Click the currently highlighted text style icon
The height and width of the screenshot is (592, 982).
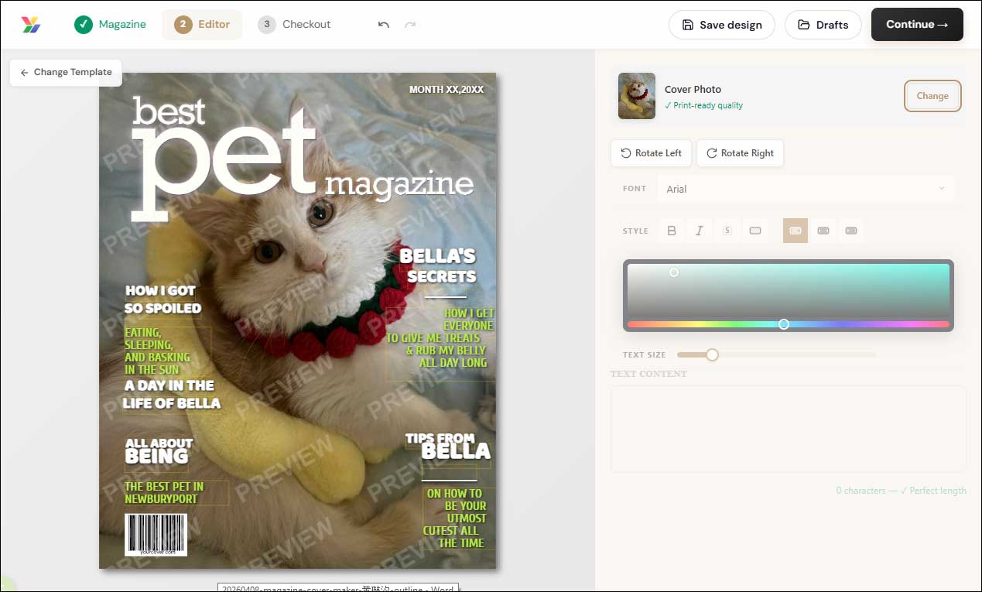(x=795, y=230)
